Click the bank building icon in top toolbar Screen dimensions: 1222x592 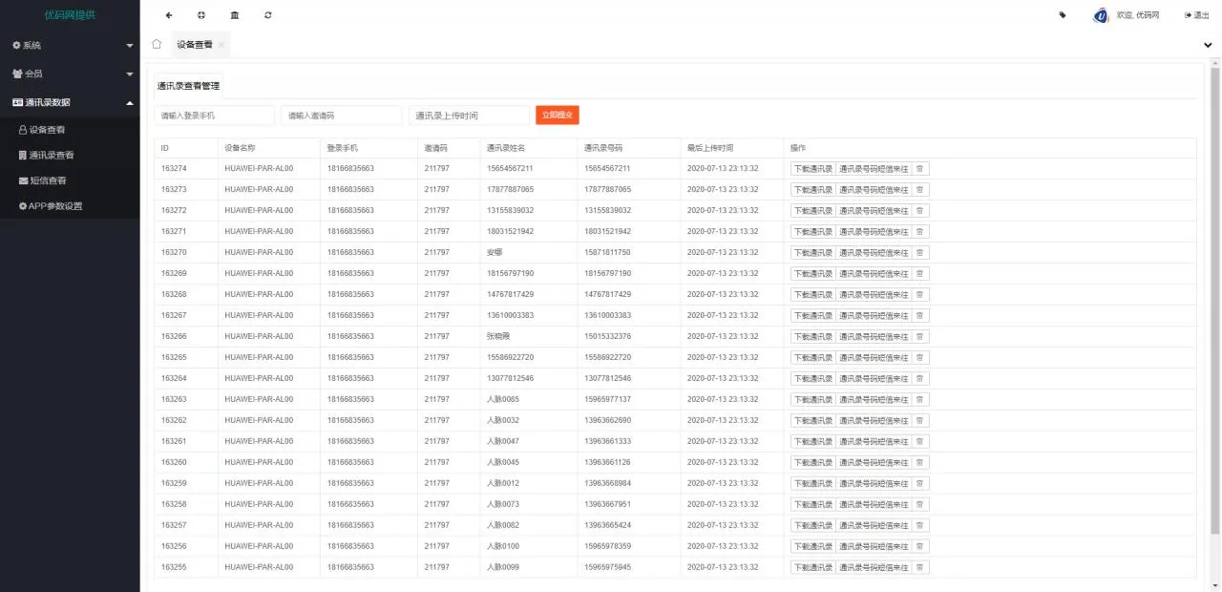[x=235, y=15]
